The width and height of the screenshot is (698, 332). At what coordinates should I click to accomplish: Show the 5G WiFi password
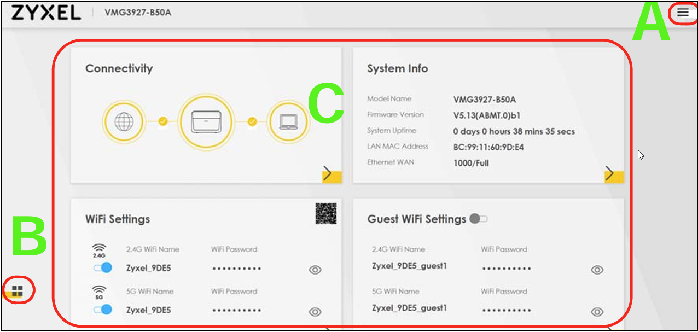pos(315,312)
